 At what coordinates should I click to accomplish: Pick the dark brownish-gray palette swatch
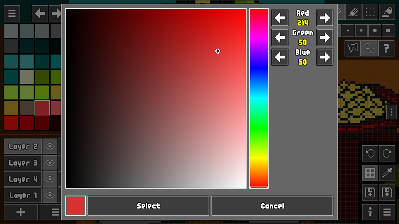(x=27, y=108)
